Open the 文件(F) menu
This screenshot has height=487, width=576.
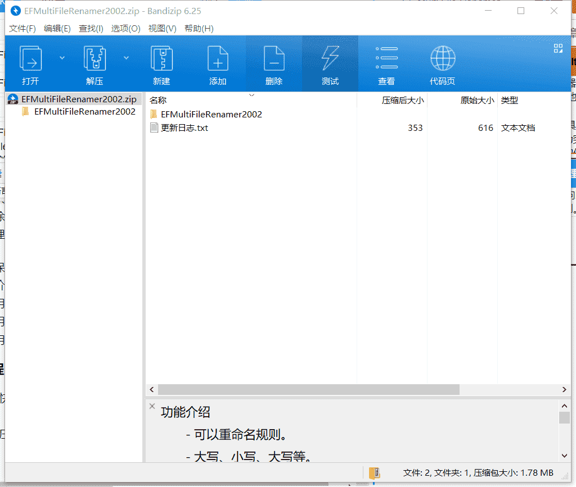pyautogui.click(x=22, y=29)
